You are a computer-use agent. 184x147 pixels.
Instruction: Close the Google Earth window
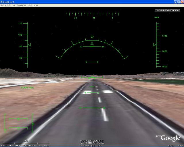(x=181, y=2)
